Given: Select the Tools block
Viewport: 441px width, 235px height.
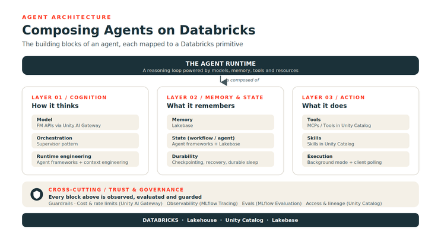Looking at the screenshot, I should 356,122.
